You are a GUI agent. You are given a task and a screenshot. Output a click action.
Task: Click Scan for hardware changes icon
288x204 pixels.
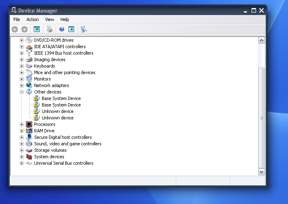(x=83, y=29)
